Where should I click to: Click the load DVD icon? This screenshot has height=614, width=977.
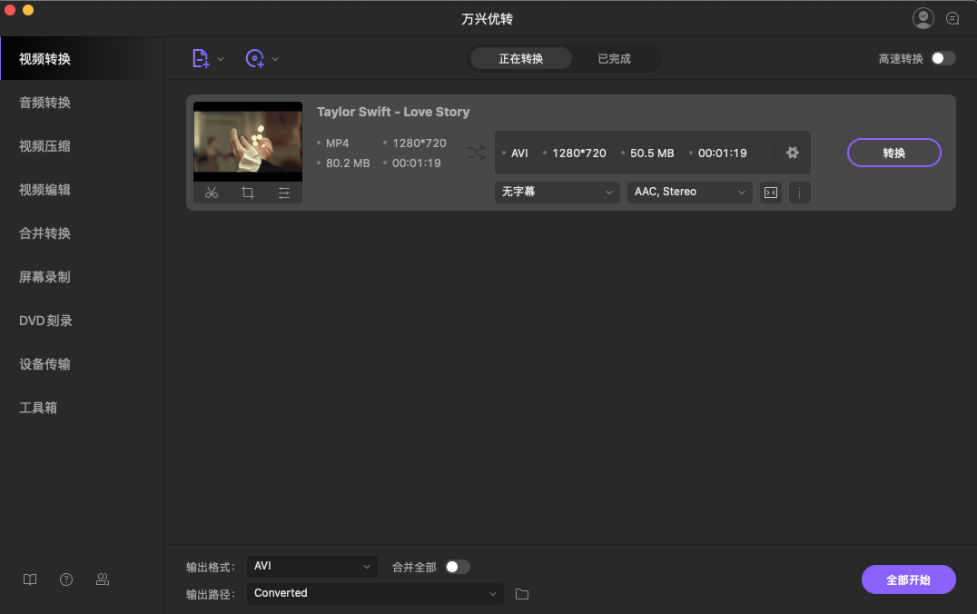click(257, 58)
